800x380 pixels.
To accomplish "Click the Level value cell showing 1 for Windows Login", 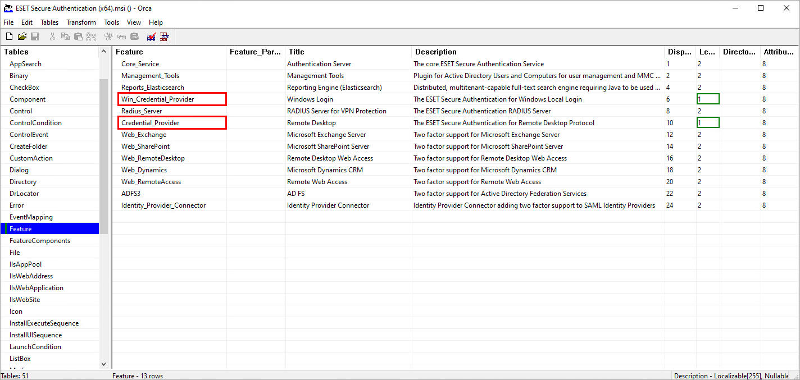I will point(708,99).
